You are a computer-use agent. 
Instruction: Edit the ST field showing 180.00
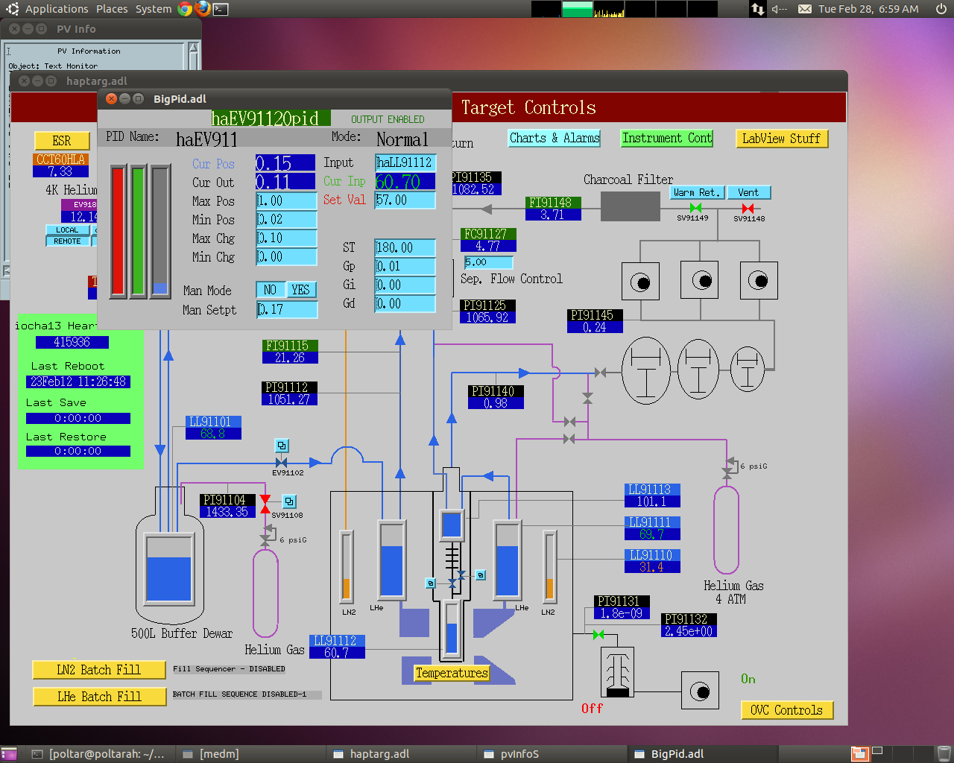click(x=405, y=248)
